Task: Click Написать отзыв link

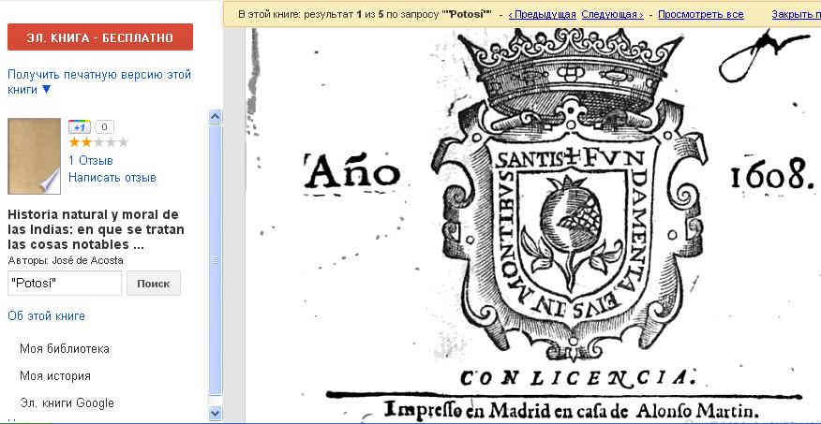Action: [x=112, y=177]
